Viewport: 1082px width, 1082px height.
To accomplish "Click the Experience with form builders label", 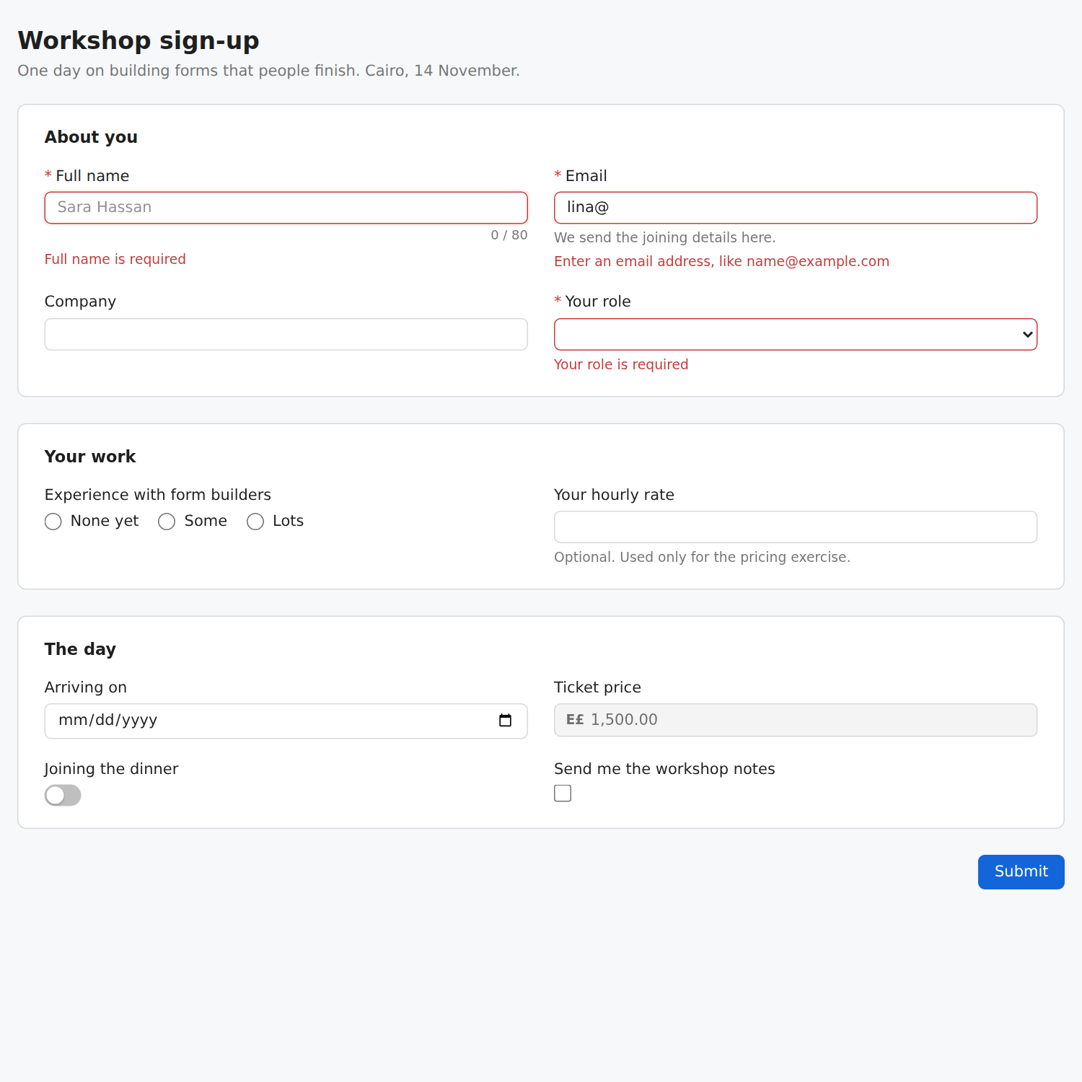I will [158, 495].
